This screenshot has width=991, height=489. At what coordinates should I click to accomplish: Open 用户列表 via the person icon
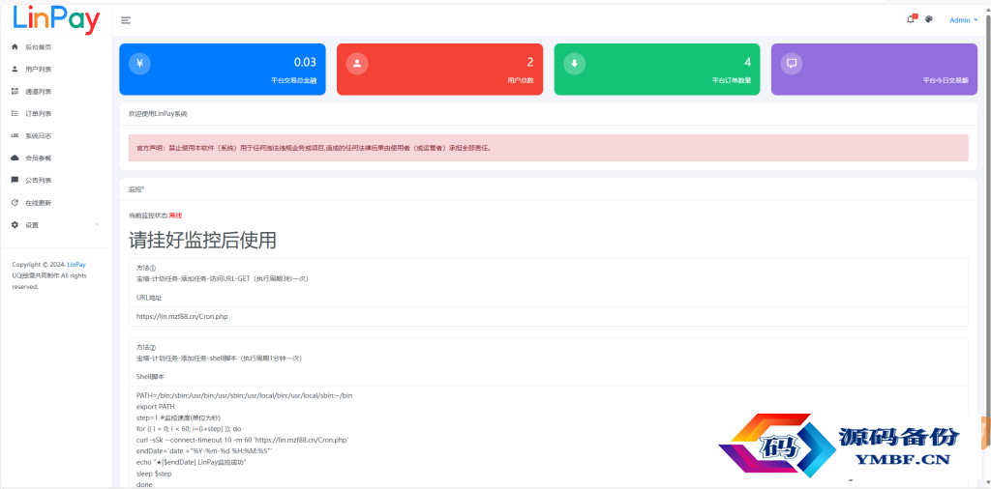[x=15, y=69]
